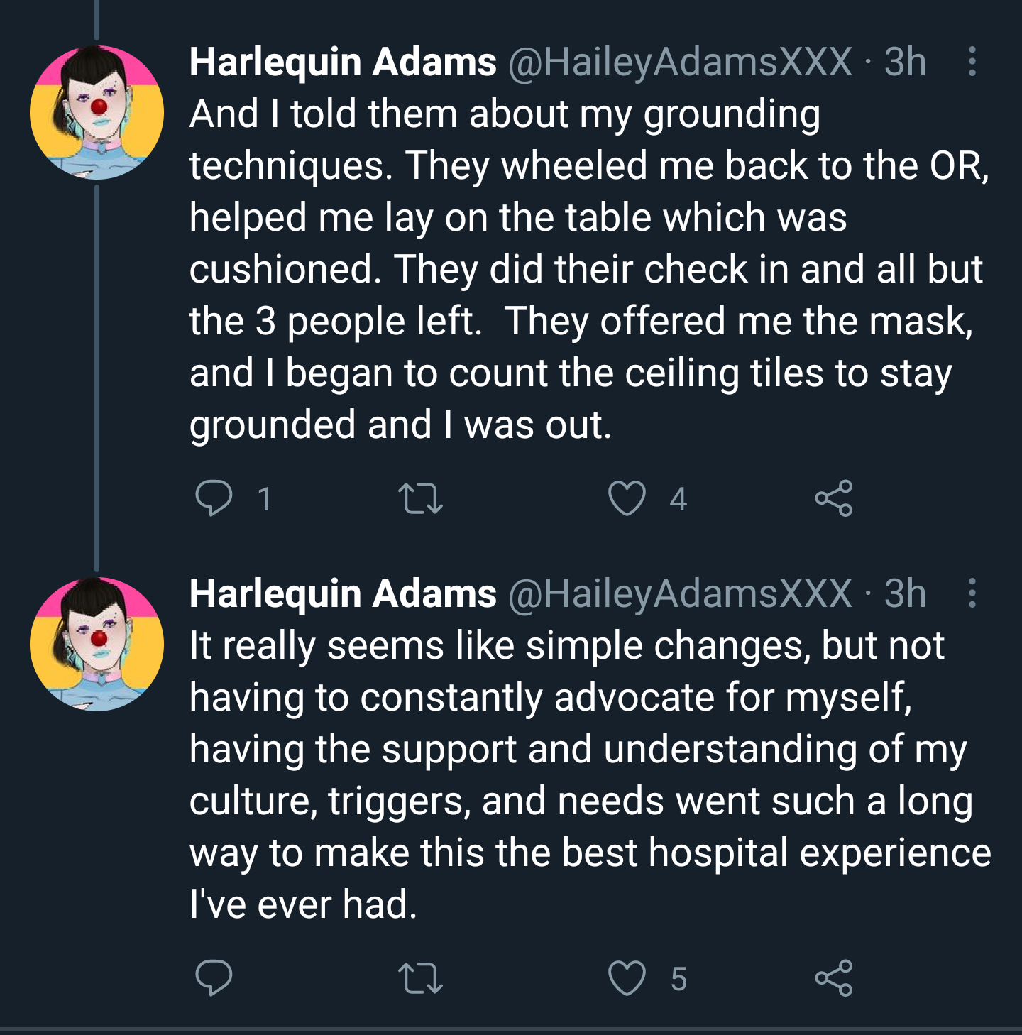Share the best hospital experience tweet
Viewport: 1022px width, 1035px height.
pos(833,978)
